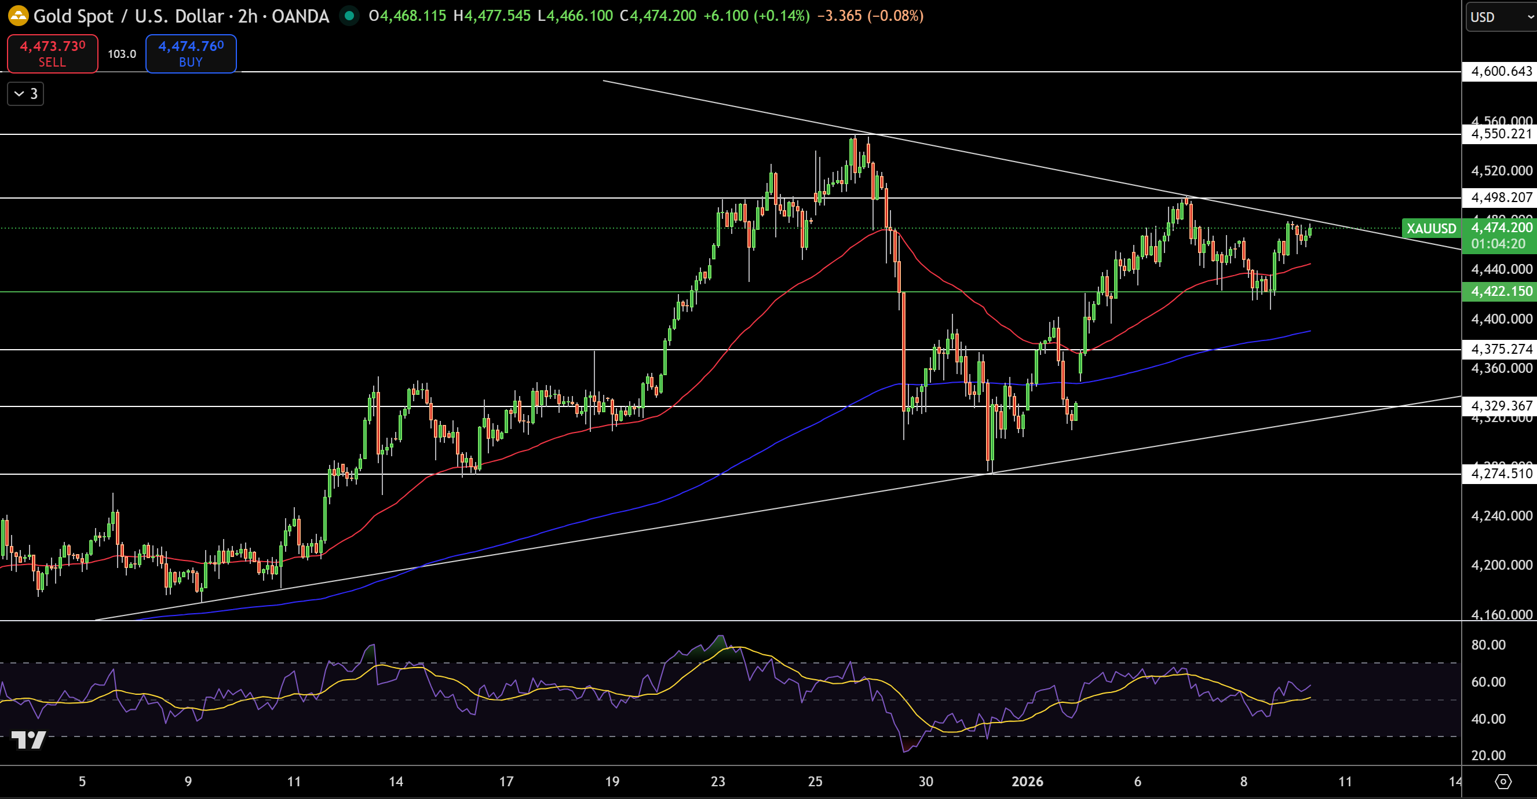Select the 4,375.274 horizontal line label
This screenshot has width=1537, height=799.
pos(1501,349)
